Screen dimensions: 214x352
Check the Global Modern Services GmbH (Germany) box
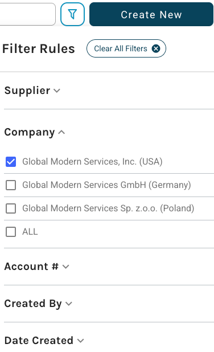pos(11,185)
